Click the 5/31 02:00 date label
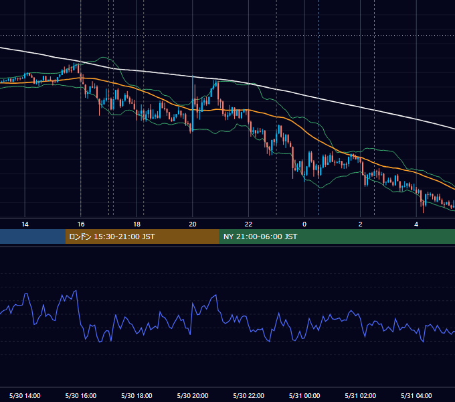 pyautogui.click(x=361, y=395)
